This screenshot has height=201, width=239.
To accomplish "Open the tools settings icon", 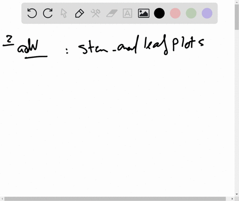I will click(x=96, y=13).
